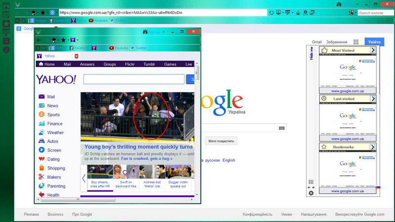Click the Мені пощастить button
Screen dimensions: 395x222
click(221, 141)
